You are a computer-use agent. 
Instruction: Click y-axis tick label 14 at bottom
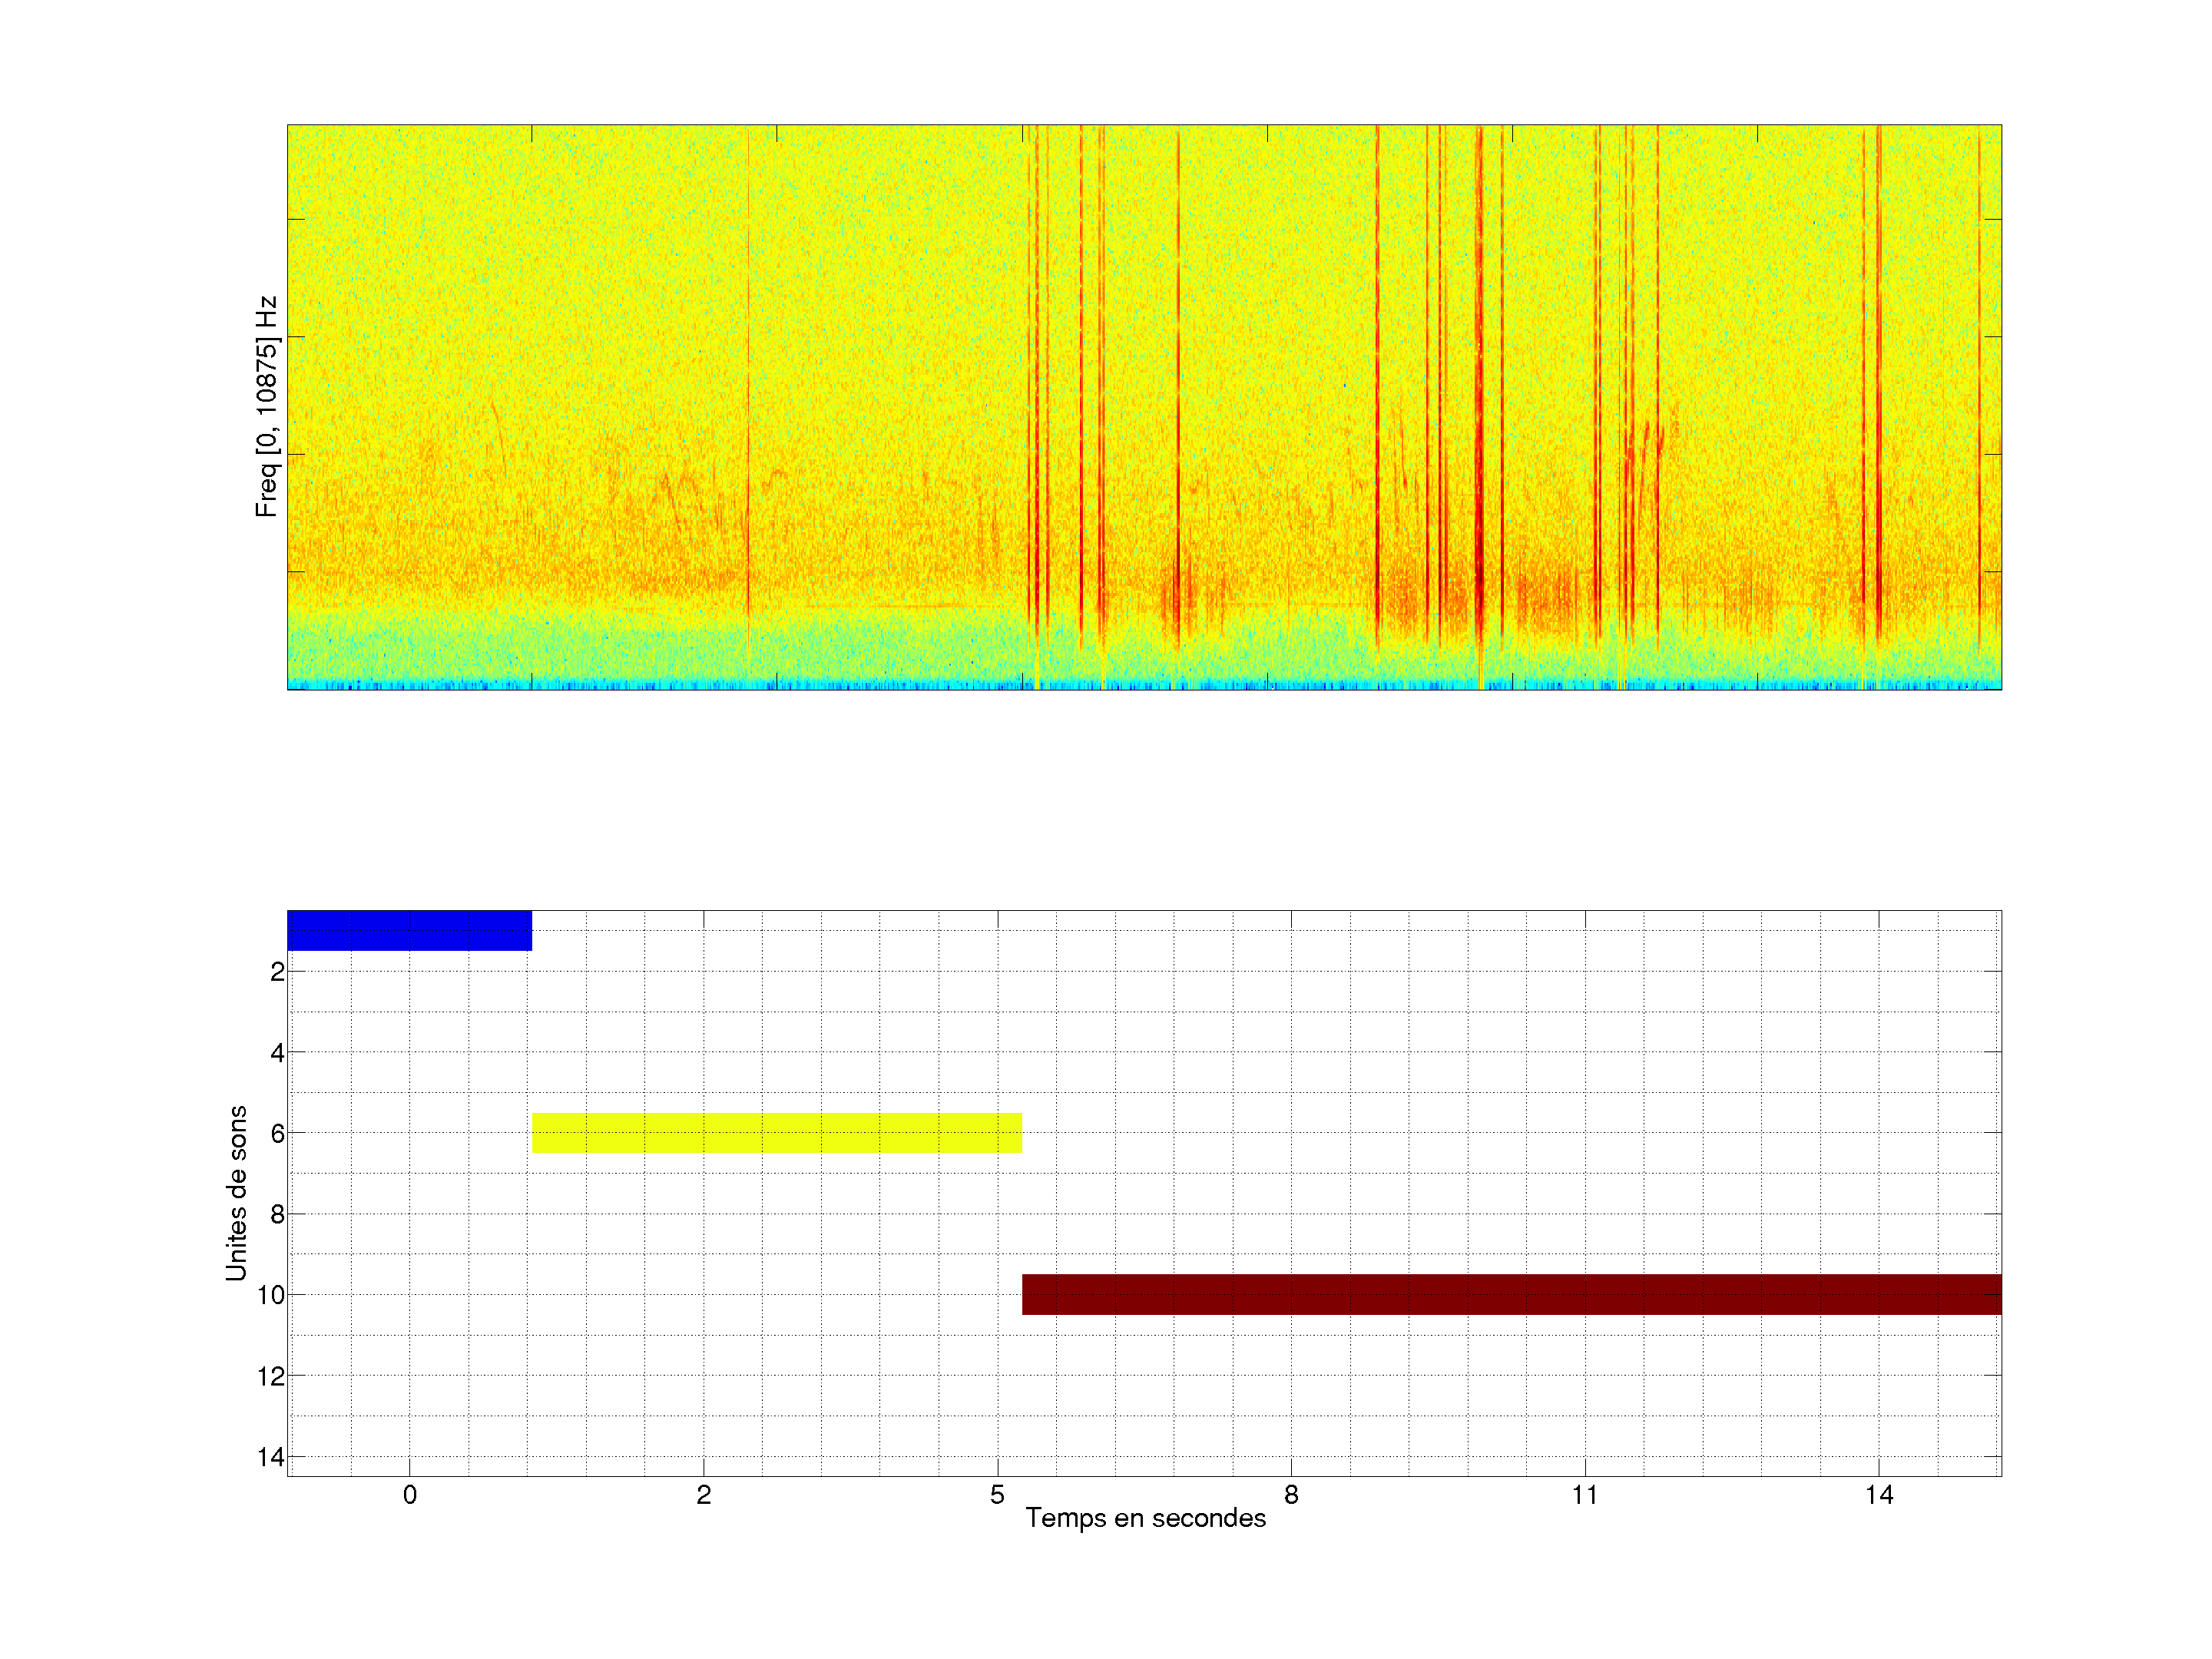pyautogui.click(x=271, y=1457)
